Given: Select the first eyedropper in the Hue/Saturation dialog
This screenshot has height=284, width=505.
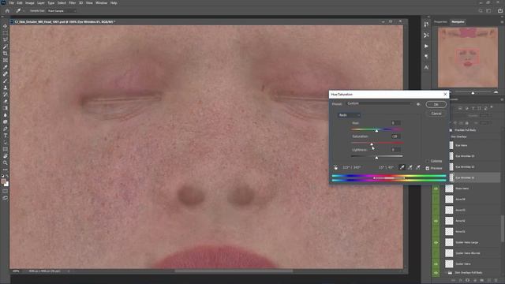Looking at the screenshot, I should (x=402, y=167).
